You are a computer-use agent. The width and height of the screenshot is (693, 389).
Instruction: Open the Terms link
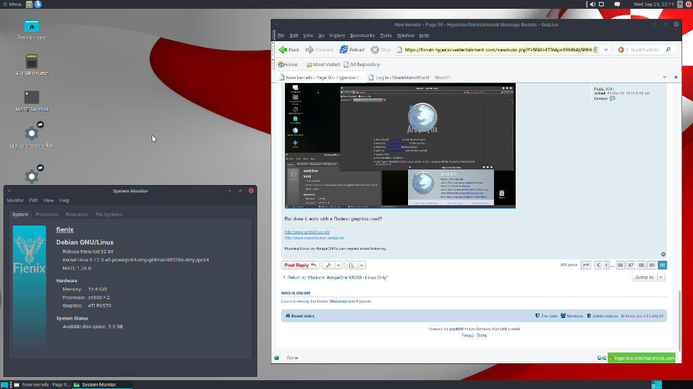(482, 336)
